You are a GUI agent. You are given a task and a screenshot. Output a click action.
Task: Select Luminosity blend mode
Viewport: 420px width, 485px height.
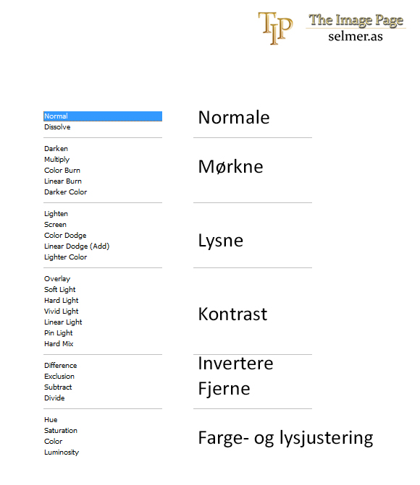[62, 452]
